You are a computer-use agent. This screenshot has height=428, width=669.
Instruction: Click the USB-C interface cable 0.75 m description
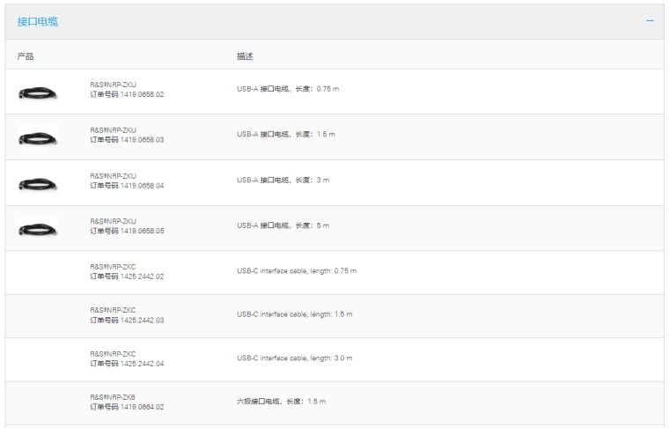(297, 270)
